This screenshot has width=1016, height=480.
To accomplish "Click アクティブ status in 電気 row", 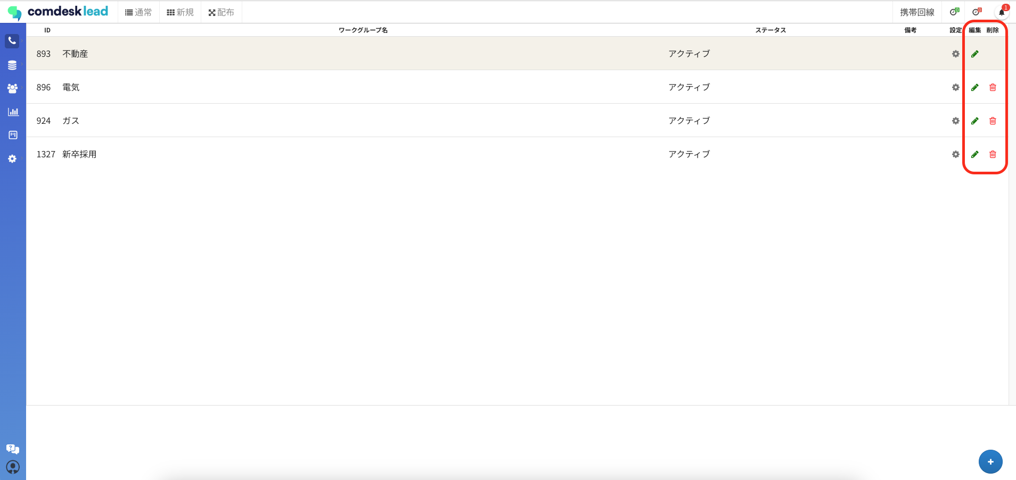I will coord(689,87).
